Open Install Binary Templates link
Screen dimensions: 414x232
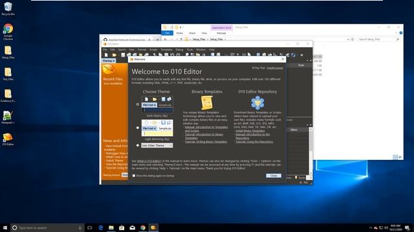click(x=250, y=131)
